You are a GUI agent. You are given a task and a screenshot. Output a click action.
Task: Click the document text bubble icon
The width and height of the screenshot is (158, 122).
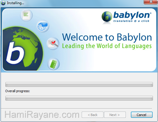tap(26, 15)
